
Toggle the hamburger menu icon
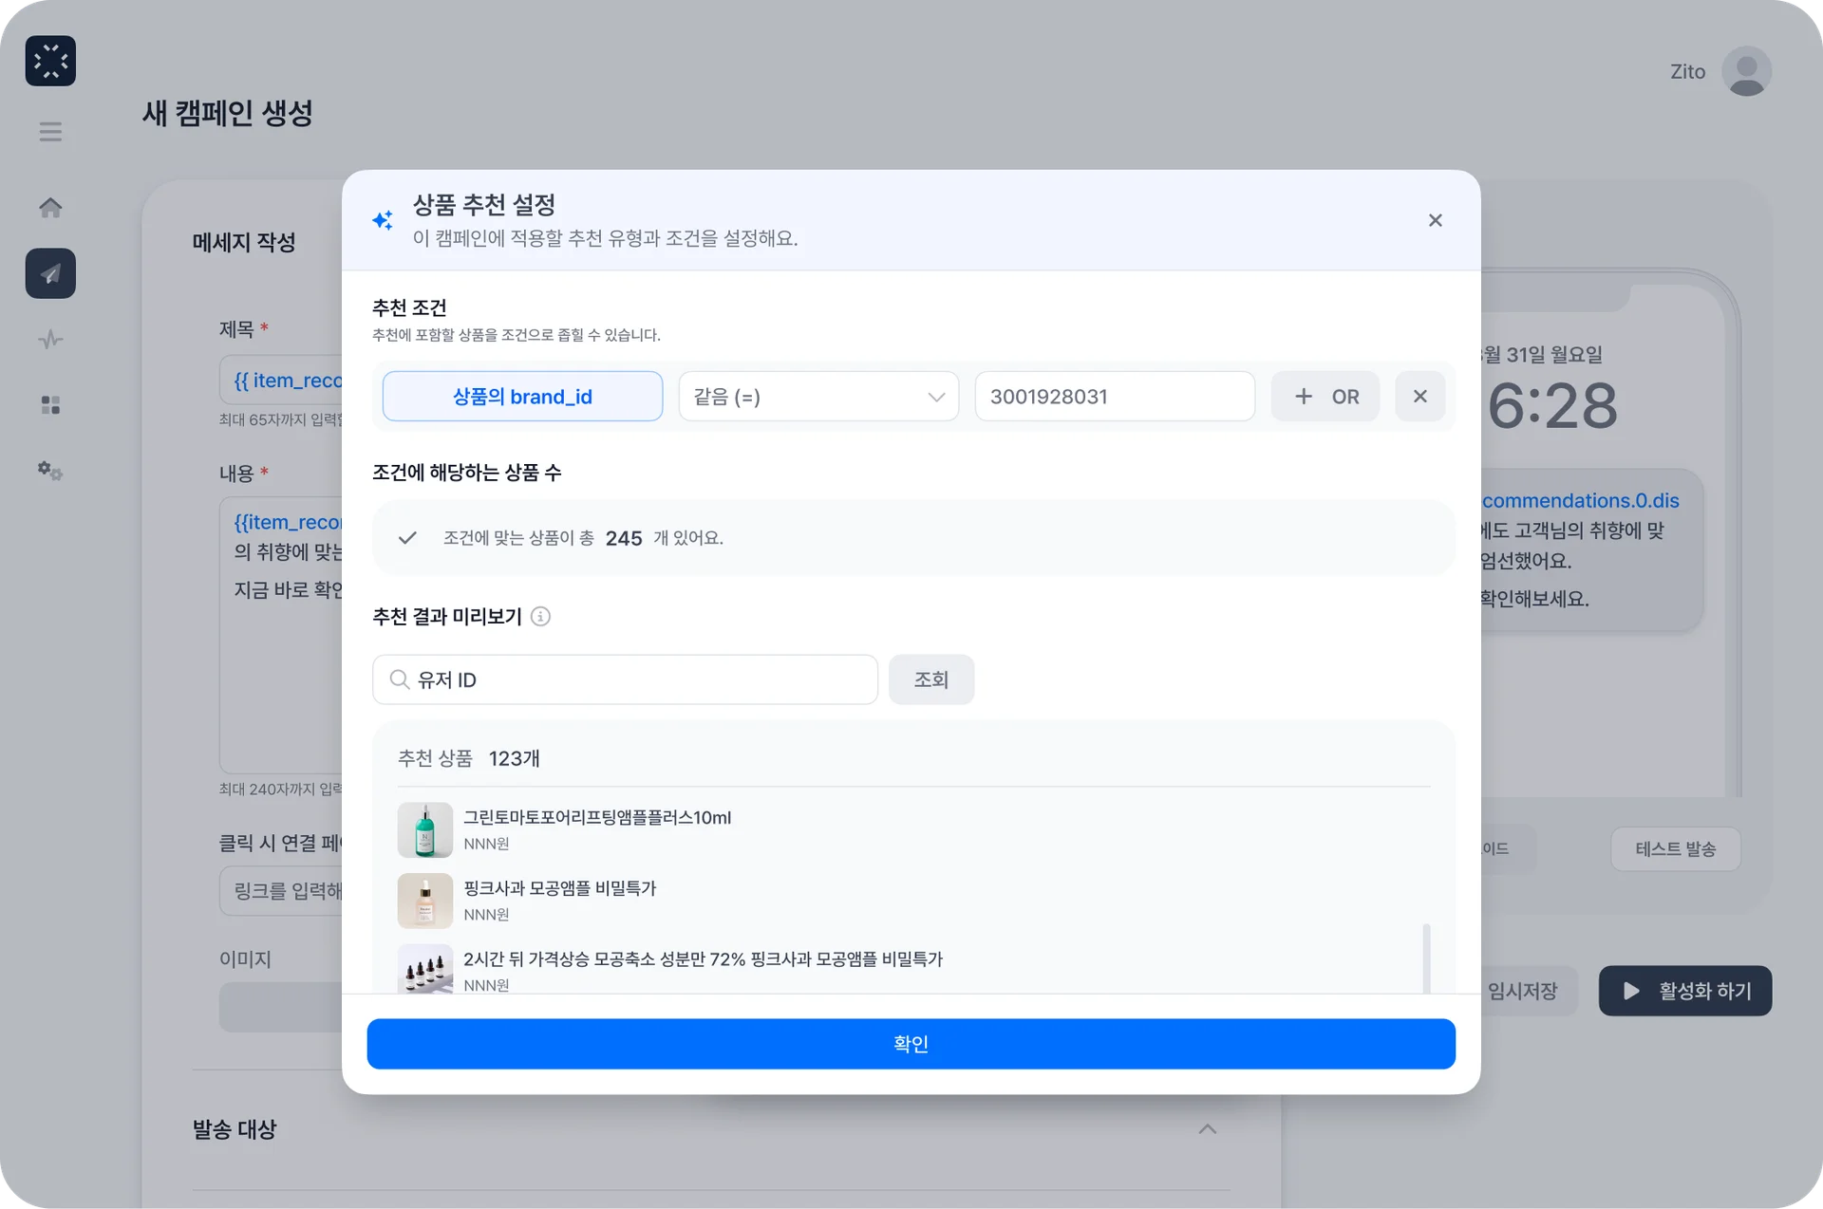click(x=50, y=132)
